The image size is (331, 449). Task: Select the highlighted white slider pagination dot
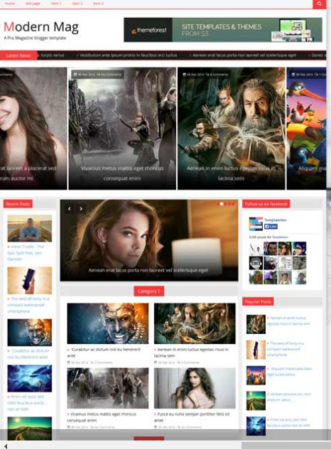point(222,204)
